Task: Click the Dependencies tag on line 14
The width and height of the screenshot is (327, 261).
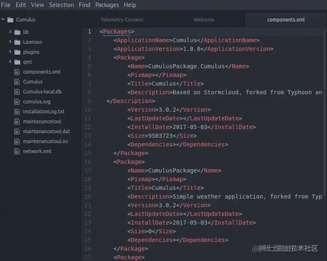Action: 178,144
